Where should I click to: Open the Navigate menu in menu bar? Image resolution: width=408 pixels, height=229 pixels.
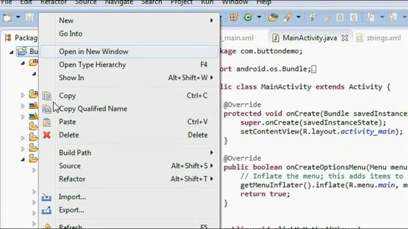click(x=119, y=3)
